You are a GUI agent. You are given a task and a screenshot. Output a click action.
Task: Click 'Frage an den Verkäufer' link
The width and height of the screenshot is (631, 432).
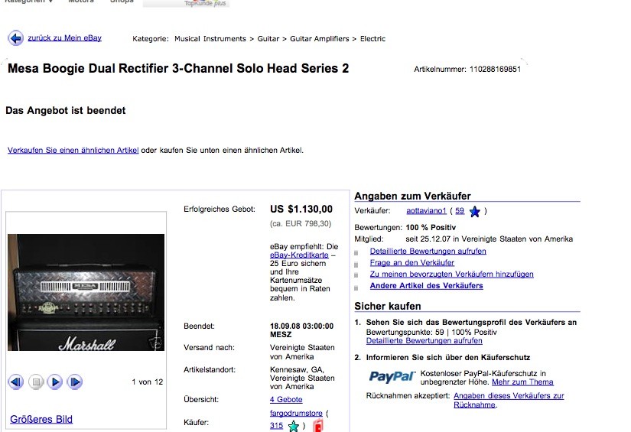tap(412, 263)
